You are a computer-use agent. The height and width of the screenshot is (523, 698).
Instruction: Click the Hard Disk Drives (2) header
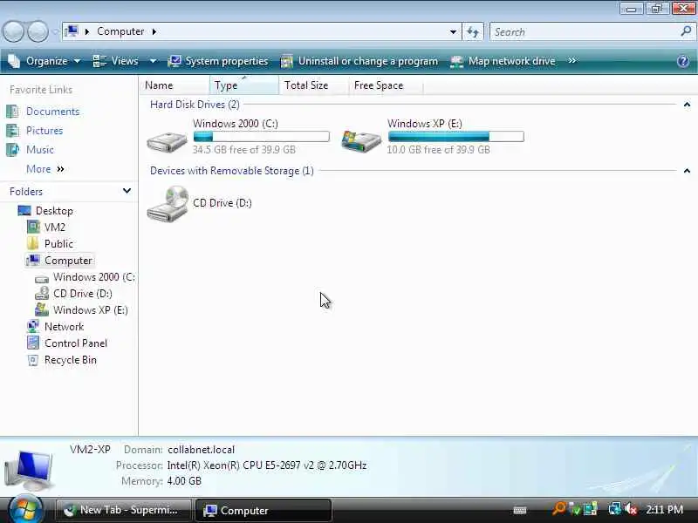click(x=195, y=105)
